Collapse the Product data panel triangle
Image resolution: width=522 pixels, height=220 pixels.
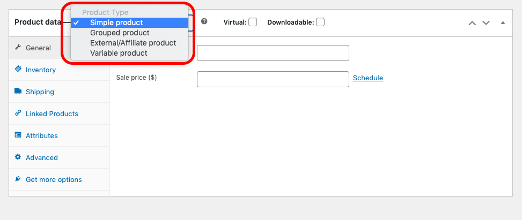(x=503, y=23)
